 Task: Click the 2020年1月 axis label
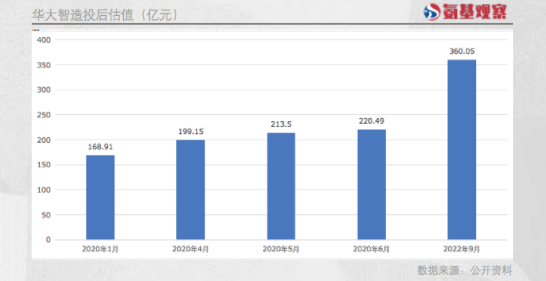pos(100,249)
